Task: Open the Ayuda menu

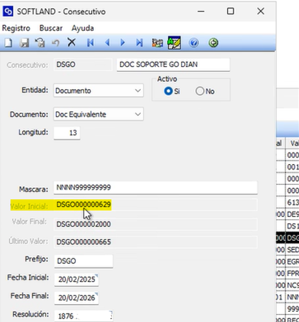Action: tap(83, 28)
